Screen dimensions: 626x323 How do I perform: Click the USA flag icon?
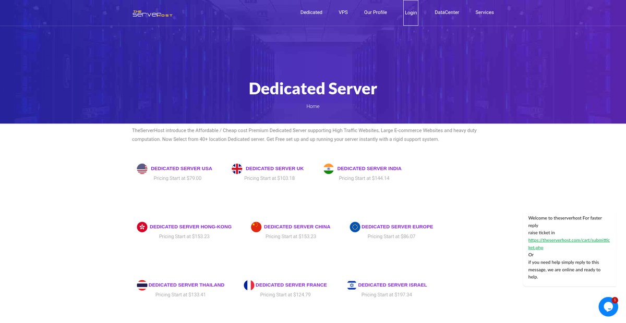pos(142,169)
